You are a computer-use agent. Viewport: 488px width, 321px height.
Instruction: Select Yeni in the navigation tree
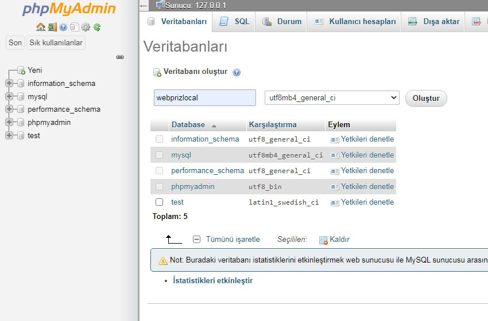pyautogui.click(x=35, y=71)
